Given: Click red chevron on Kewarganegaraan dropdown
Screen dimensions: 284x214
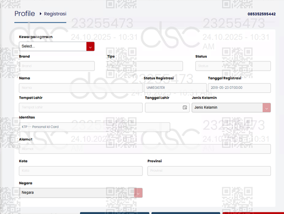Looking at the screenshot, I should point(90,47).
